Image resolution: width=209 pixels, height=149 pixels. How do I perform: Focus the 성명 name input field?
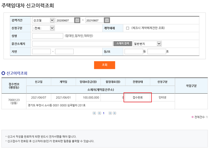click(48, 36)
